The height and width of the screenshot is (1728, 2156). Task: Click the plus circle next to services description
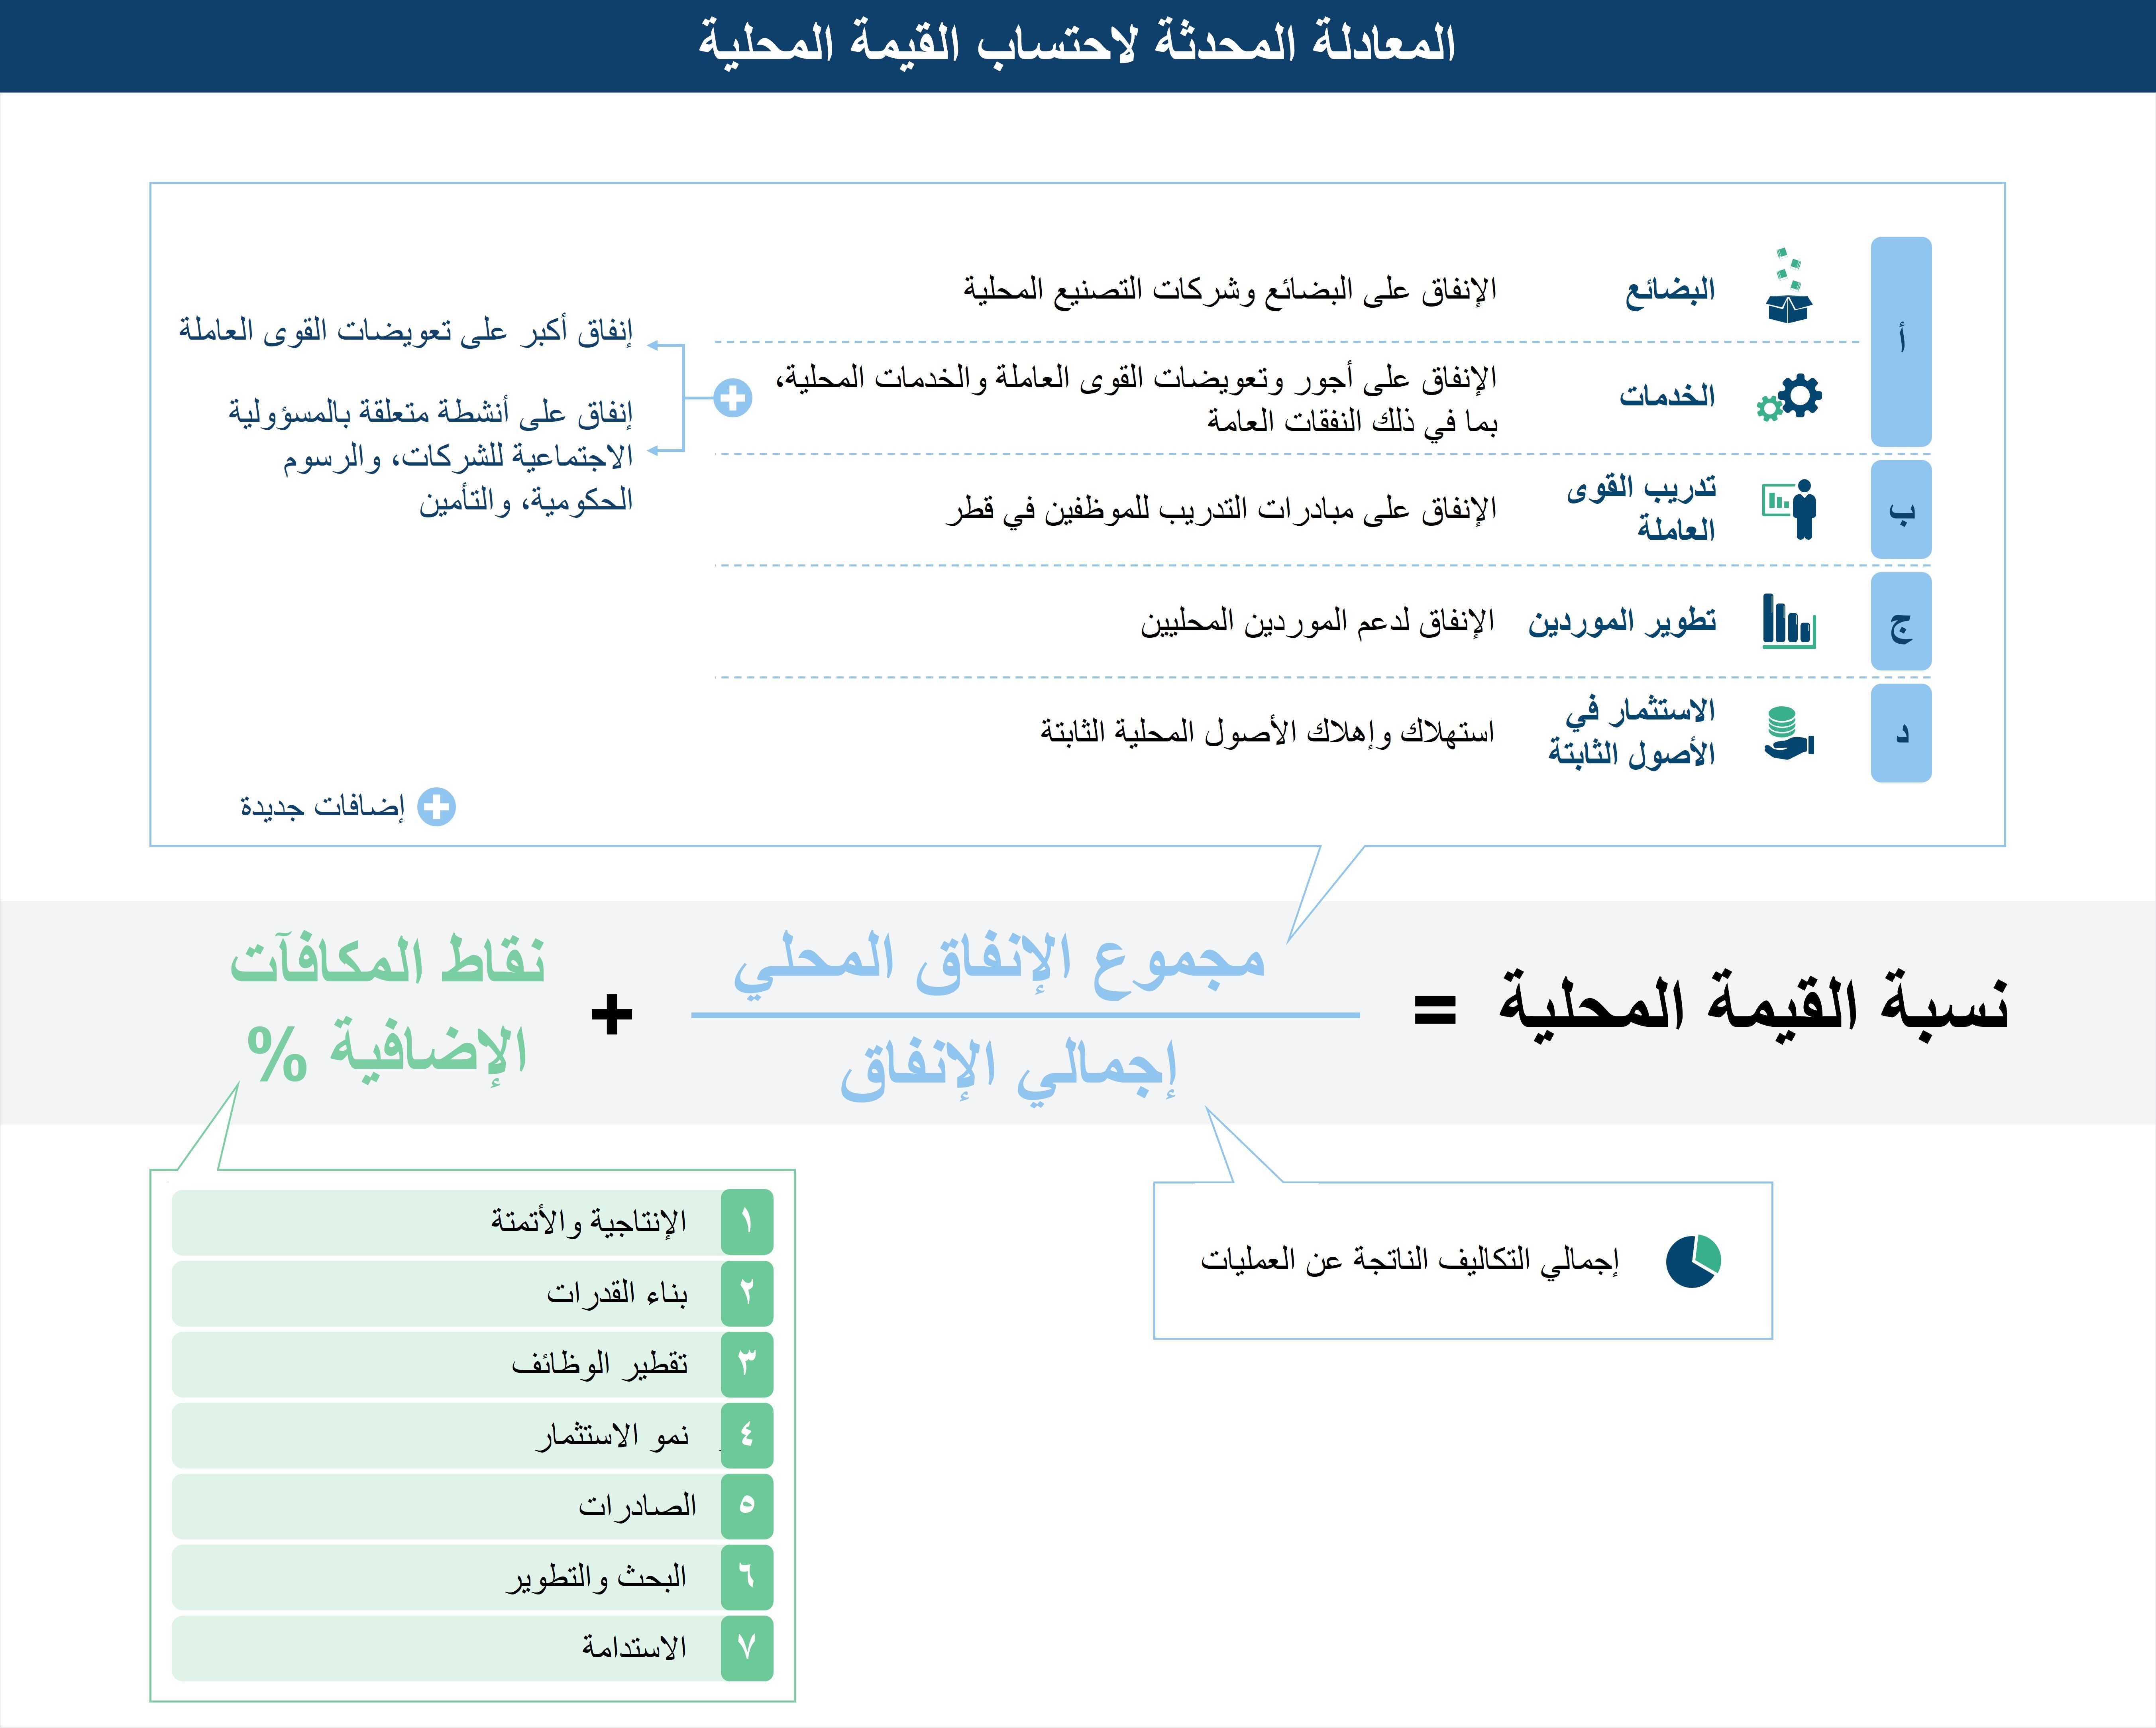coord(733,398)
